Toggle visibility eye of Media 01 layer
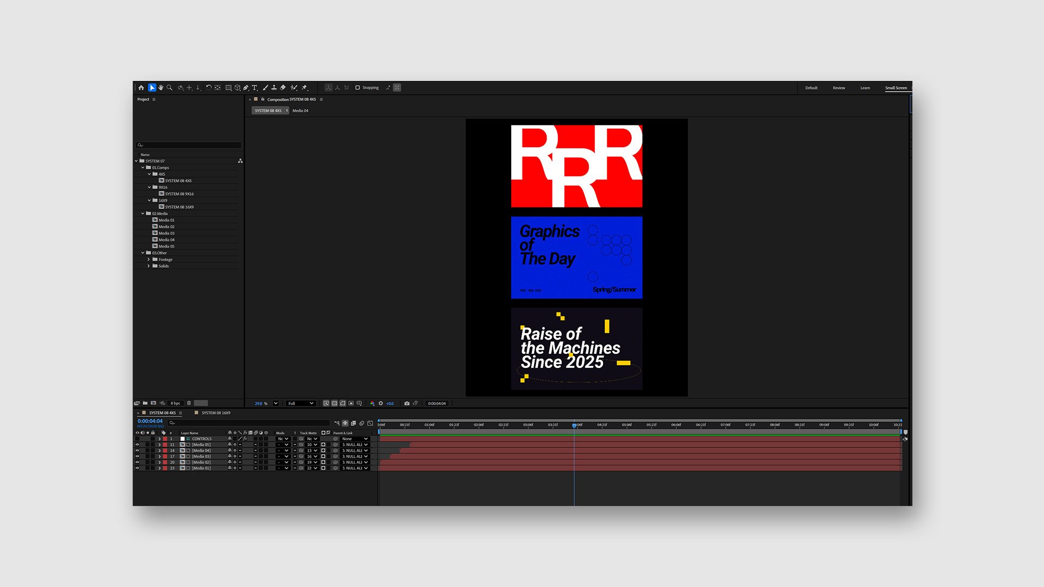This screenshot has width=1044, height=587. click(x=137, y=468)
